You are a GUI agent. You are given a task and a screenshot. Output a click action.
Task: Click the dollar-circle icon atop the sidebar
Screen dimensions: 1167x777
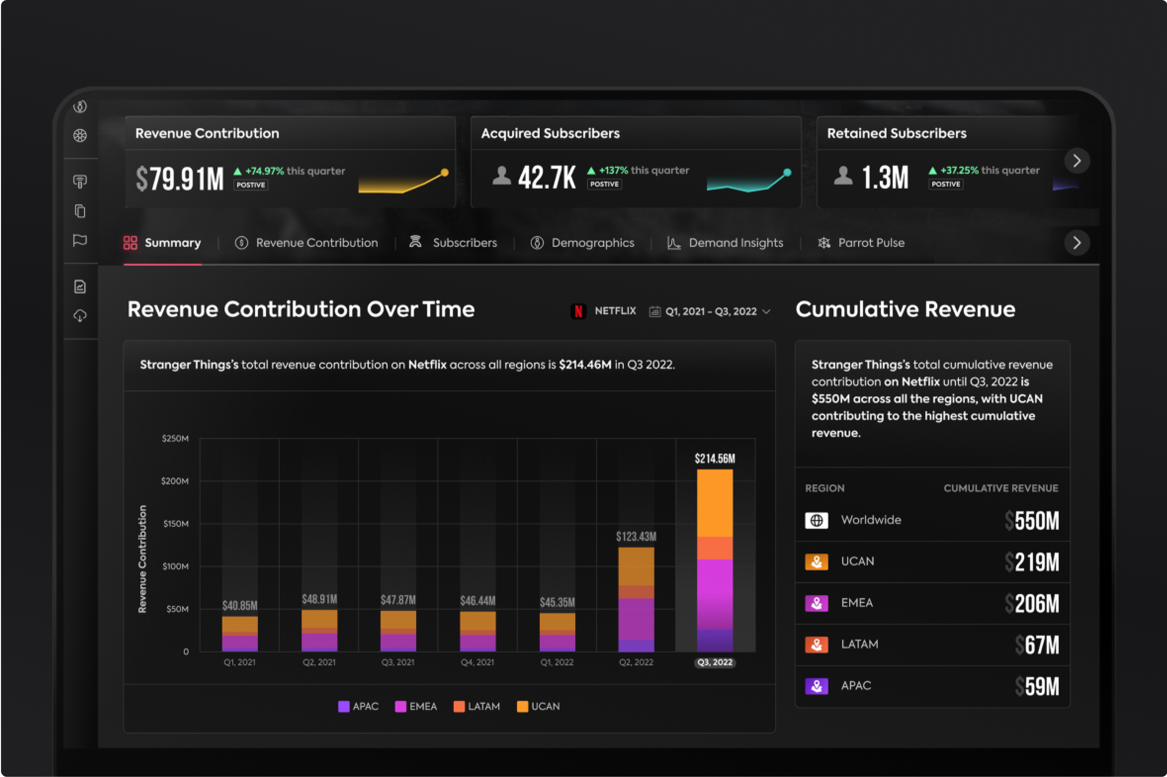point(80,106)
